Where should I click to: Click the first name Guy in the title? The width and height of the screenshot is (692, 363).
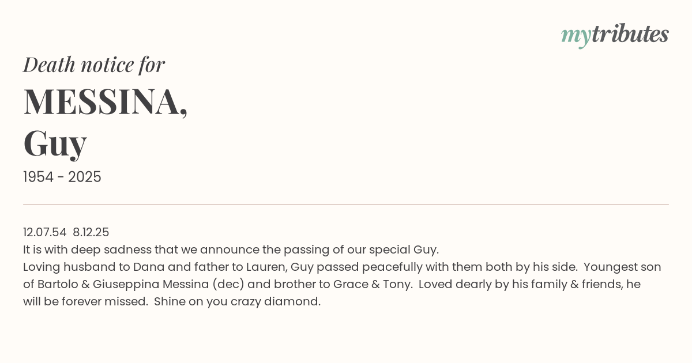click(x=55, y=142)
